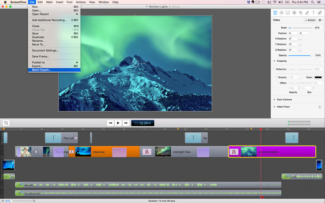
Task: Open the Text properties tab icon
Action: [313, 13]
